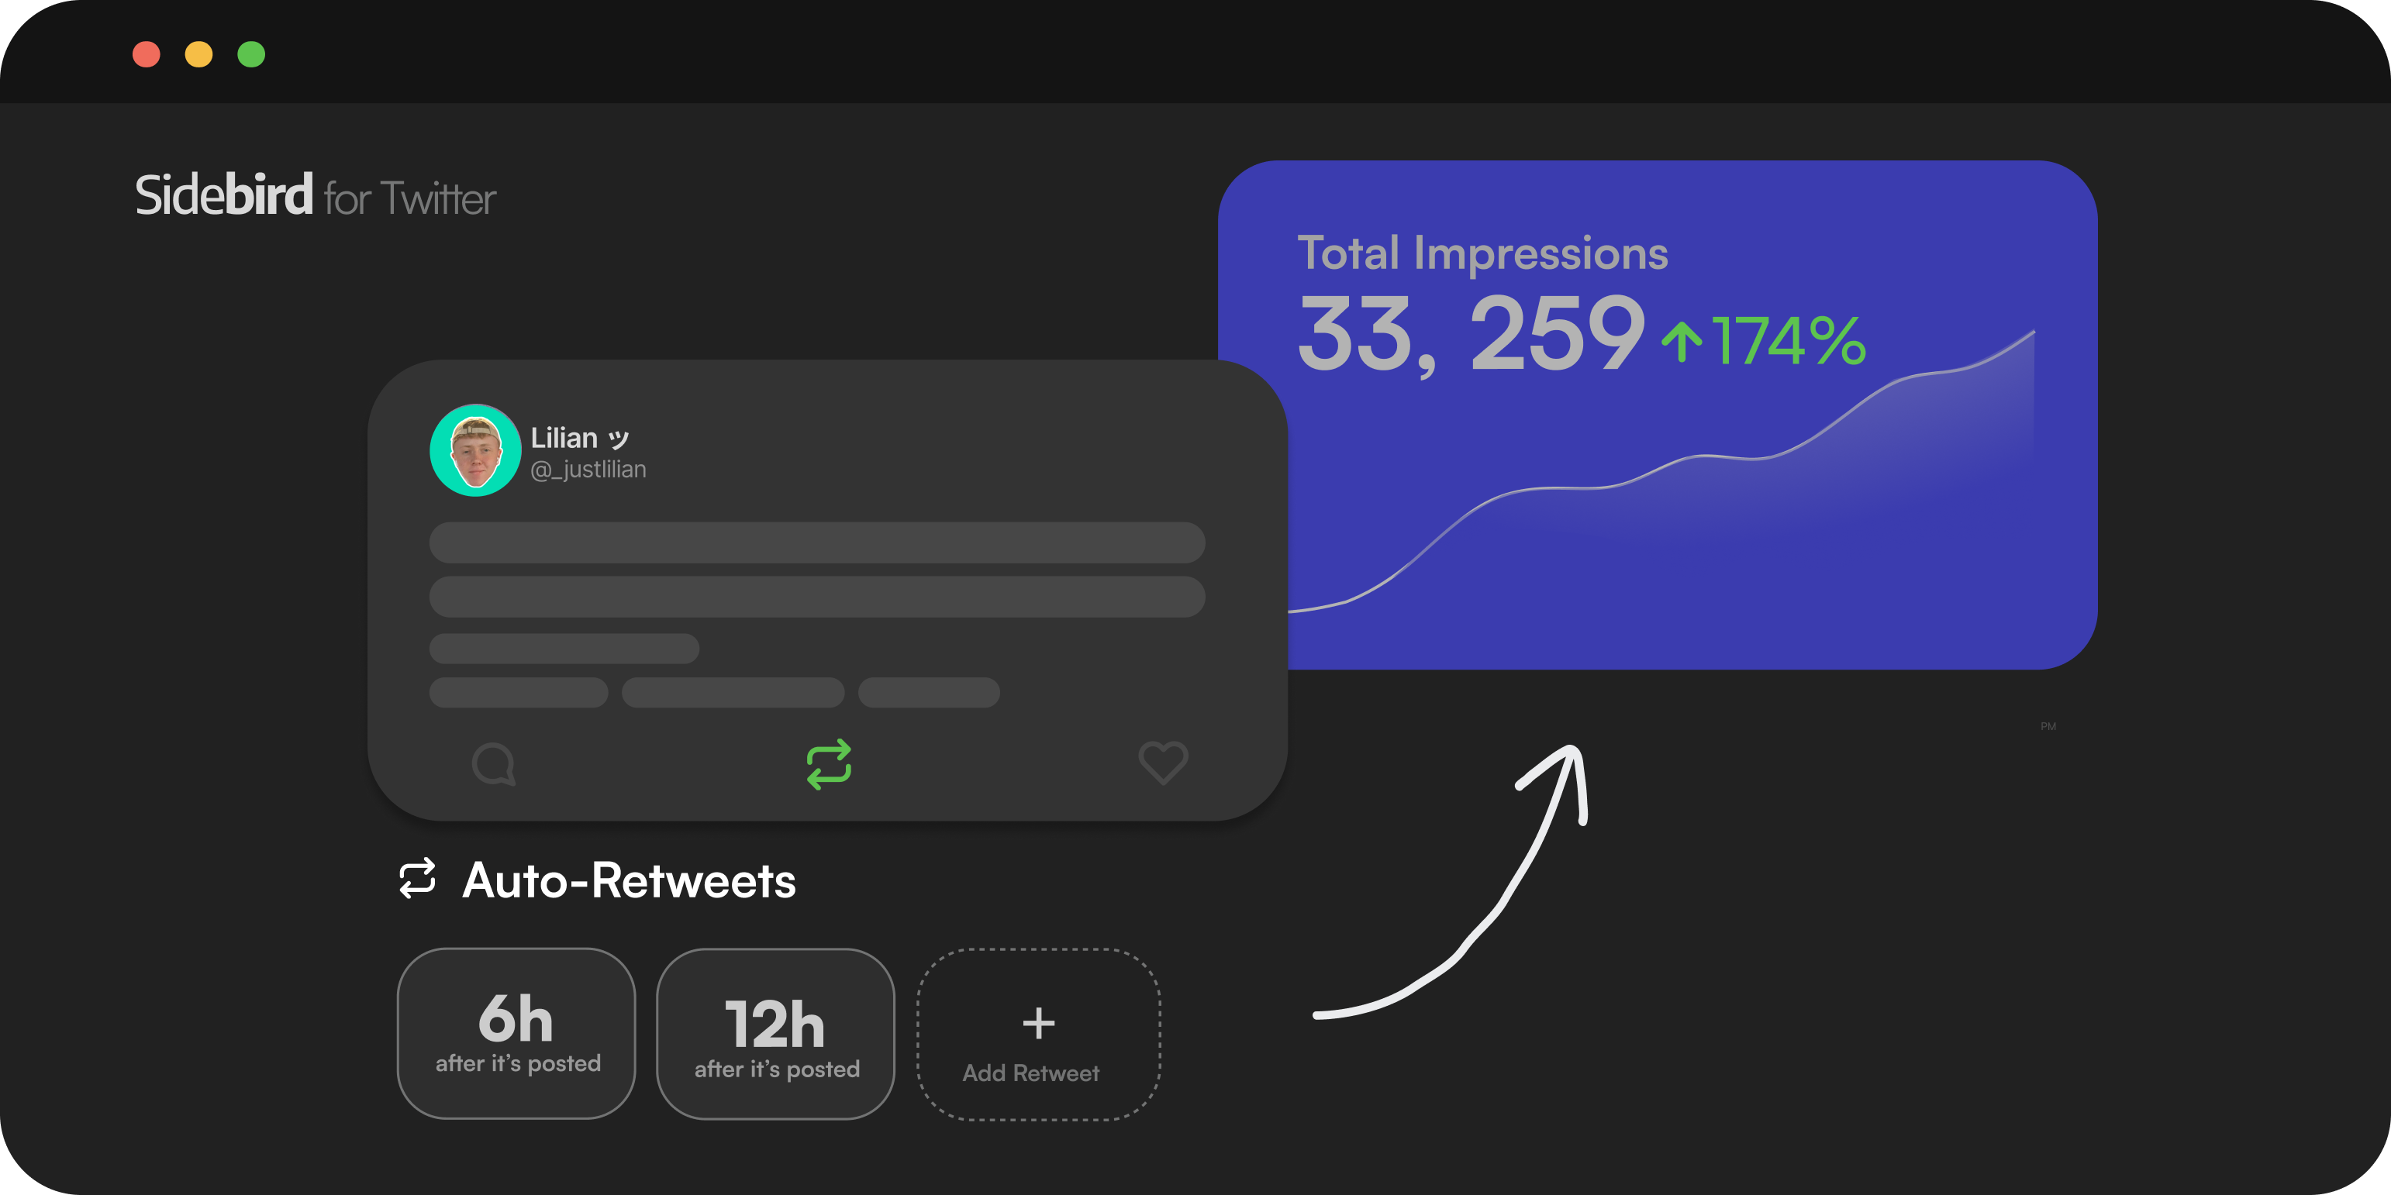Click the Sidebird for Twitter logo
This screenshot has height=1195, width=2391.
(316, 197)
